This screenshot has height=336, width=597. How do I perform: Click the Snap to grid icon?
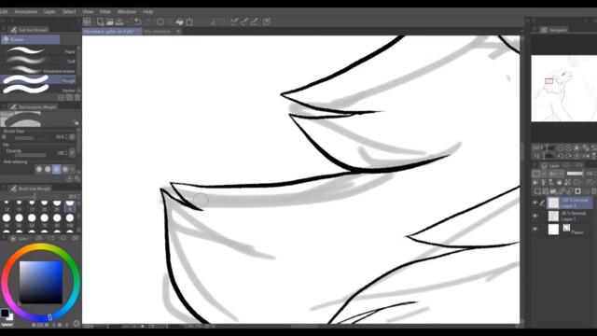click(x=255, y=21)
